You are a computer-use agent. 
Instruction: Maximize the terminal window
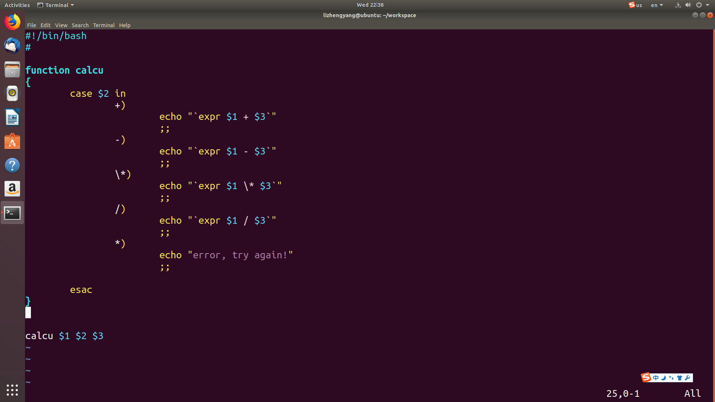pos(703,15)
